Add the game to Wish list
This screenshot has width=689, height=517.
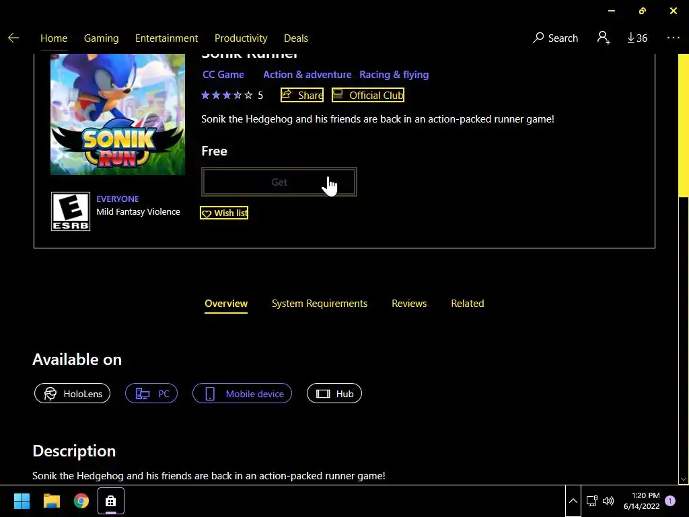224,213
